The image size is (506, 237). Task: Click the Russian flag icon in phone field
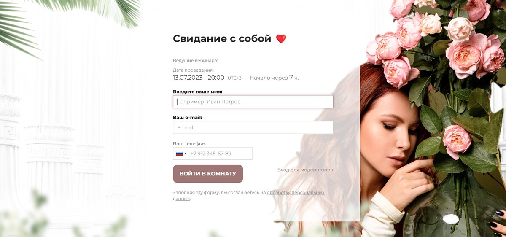pyautogui.click(x=179, y=154)
